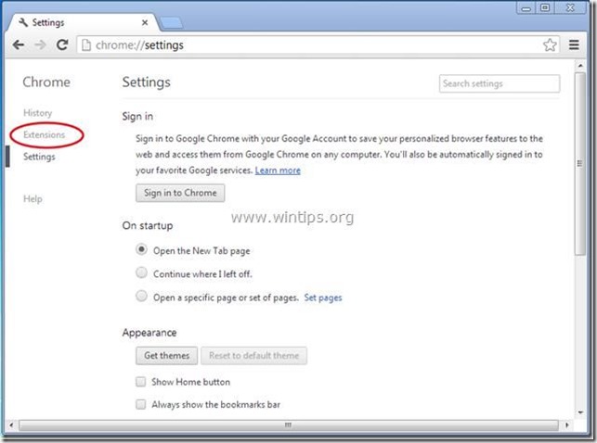Open Help in the sidebar
Image resolution: width=597 pixels, height=443 pixels.
click(32, 198)
